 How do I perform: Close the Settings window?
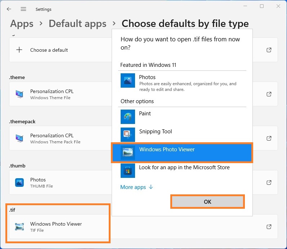[278, 6]
